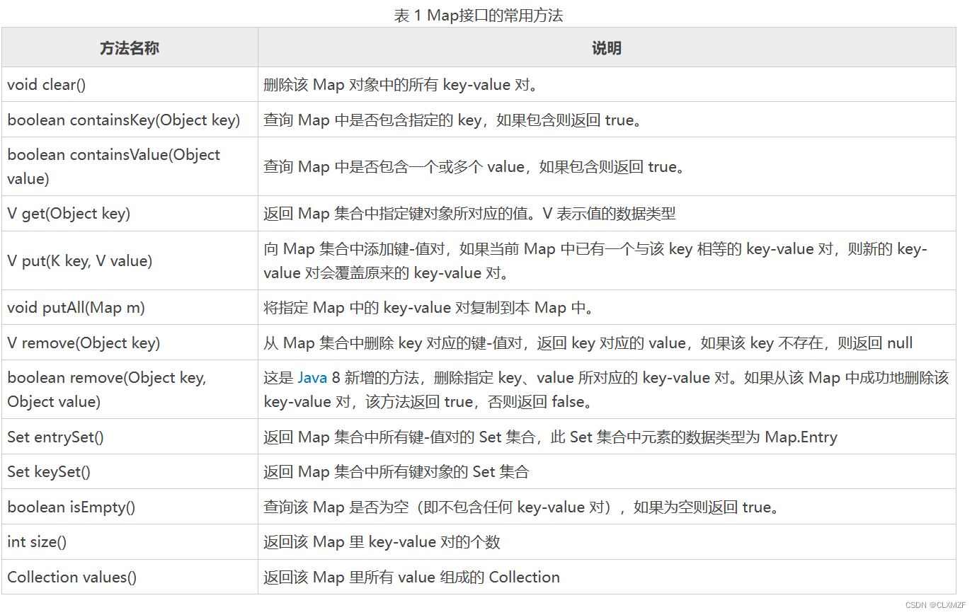Select the cell "boolean isEmpty()"

coord(130,507)
